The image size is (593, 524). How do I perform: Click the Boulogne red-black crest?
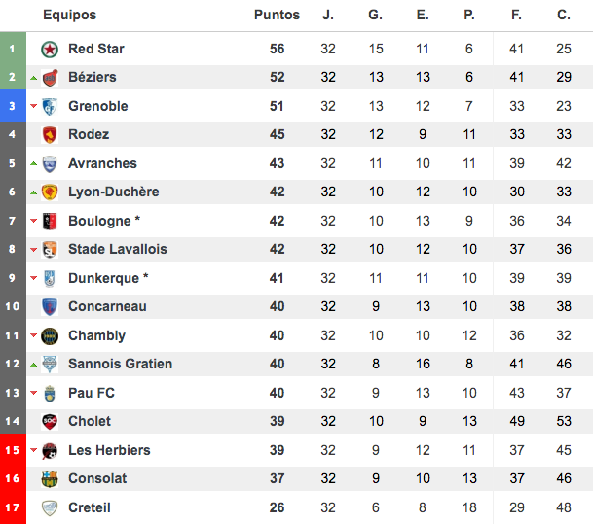point(50,222)
